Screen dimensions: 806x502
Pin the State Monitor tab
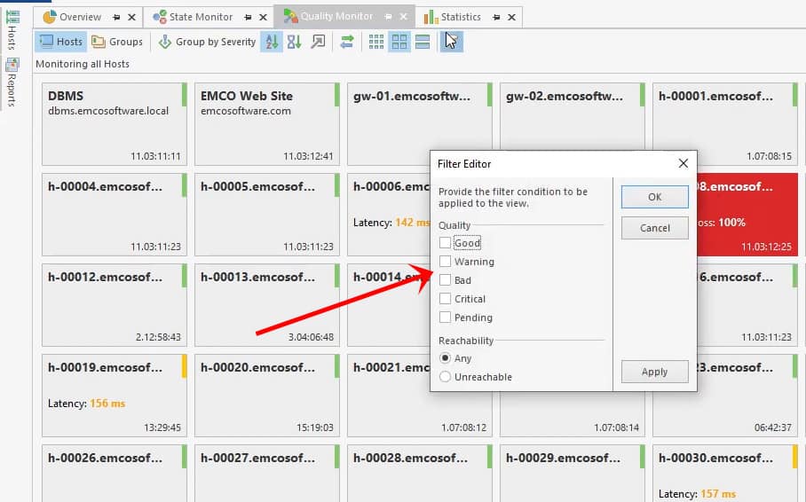249,18
